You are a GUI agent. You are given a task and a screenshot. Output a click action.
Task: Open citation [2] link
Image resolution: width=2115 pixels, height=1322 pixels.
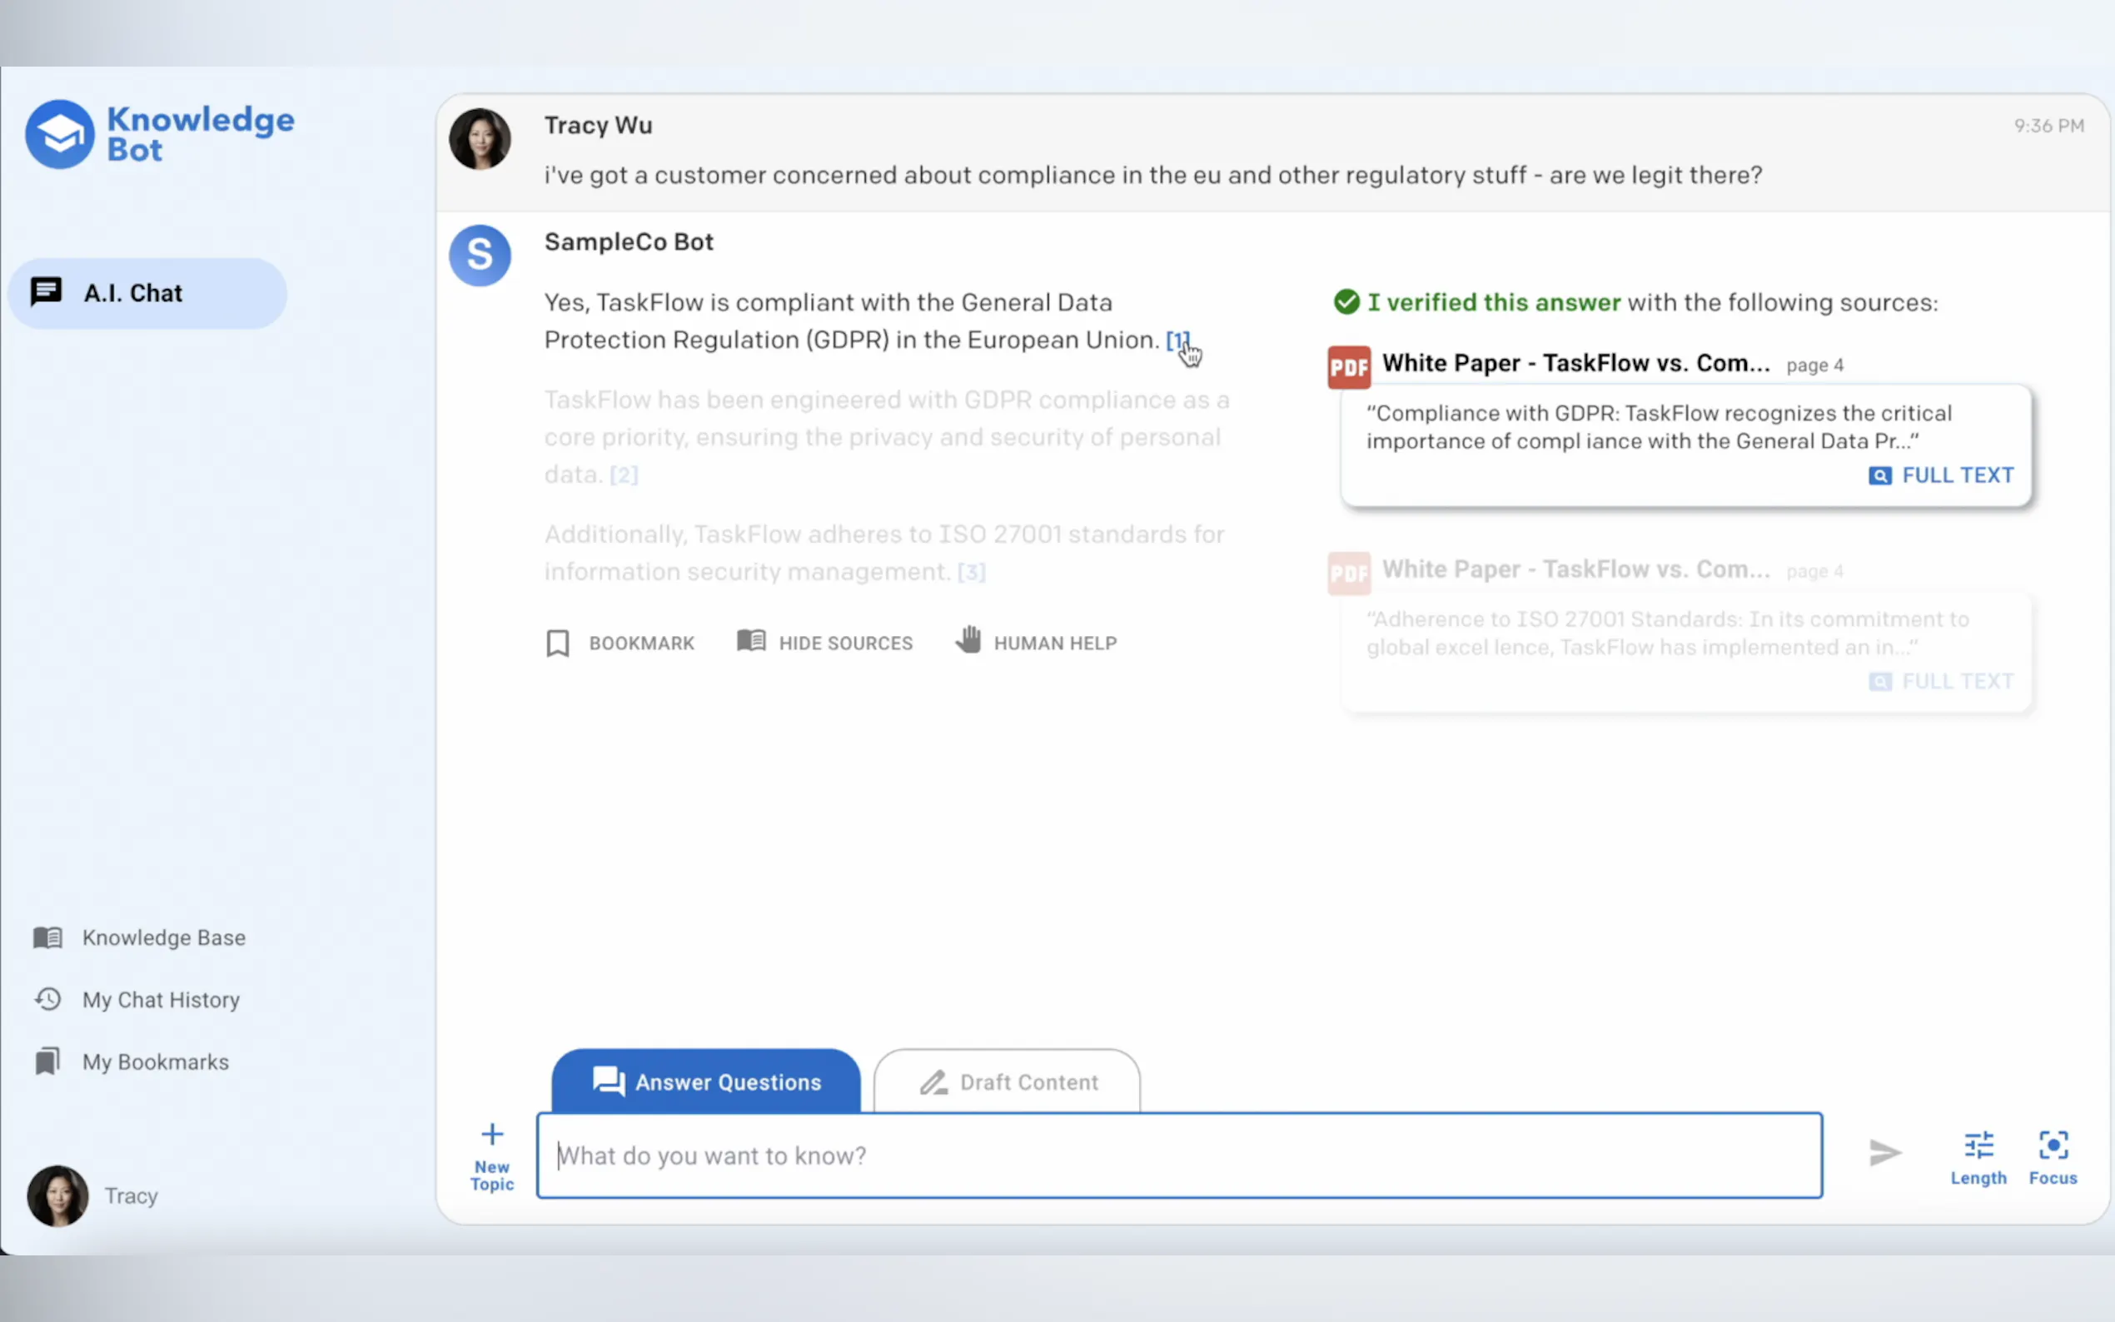tap(625, 475)
